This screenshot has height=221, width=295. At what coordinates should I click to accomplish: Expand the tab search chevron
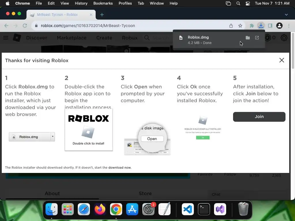pyautogui.click(x=286, y=15)
